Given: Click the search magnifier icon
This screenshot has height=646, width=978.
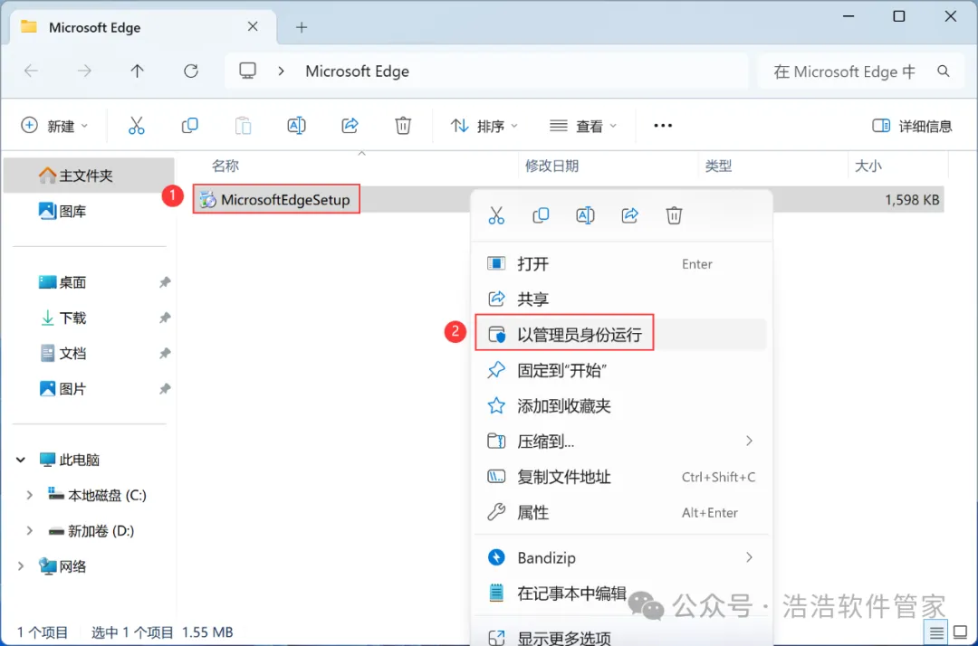Looking at the screenshot, I should (944, 71).
